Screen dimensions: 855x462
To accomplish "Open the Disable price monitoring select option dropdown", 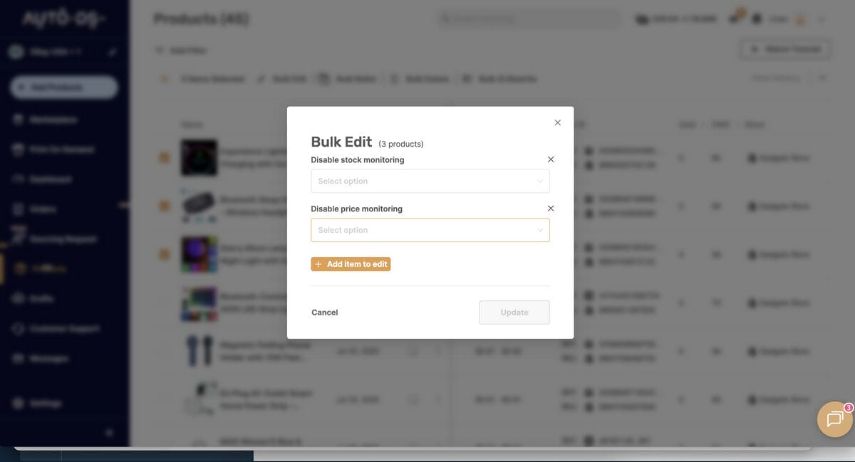I will 430,229.
